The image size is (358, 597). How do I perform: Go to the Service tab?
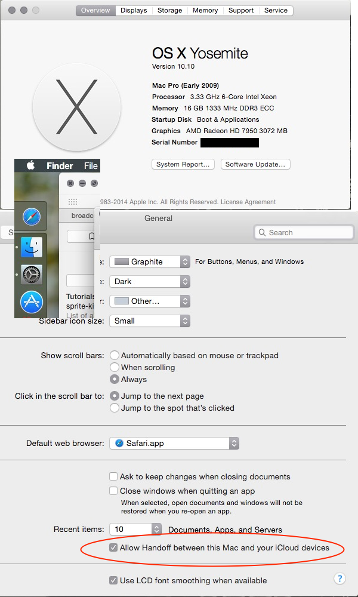point(276,10)
